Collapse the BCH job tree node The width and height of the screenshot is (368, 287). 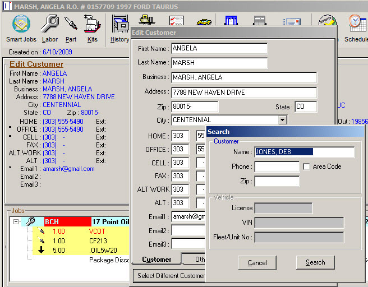pyautogui.click(x=16, y=221)
